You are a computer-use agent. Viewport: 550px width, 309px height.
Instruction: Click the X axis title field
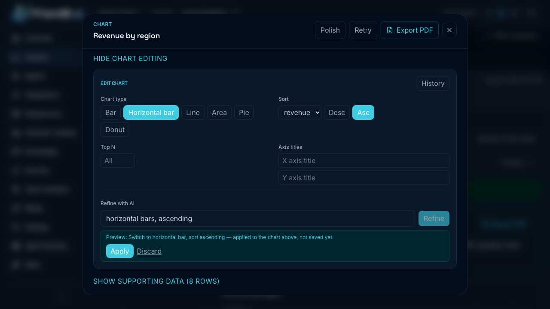[364, 161]
